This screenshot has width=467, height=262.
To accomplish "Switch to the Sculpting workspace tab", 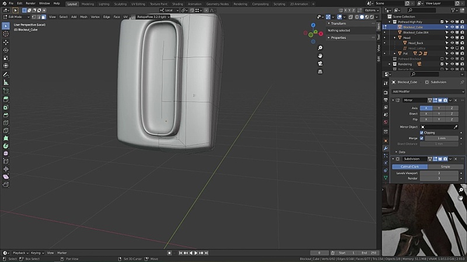I will [120, 4].
